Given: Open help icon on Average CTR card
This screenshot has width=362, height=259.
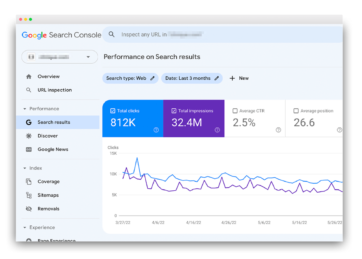Looking at the screenshot, I should pyautogui.click(x=278, y=130).
